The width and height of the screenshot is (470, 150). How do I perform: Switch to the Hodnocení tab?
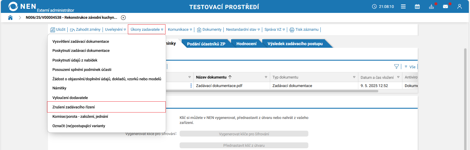[x=246, y=44]
